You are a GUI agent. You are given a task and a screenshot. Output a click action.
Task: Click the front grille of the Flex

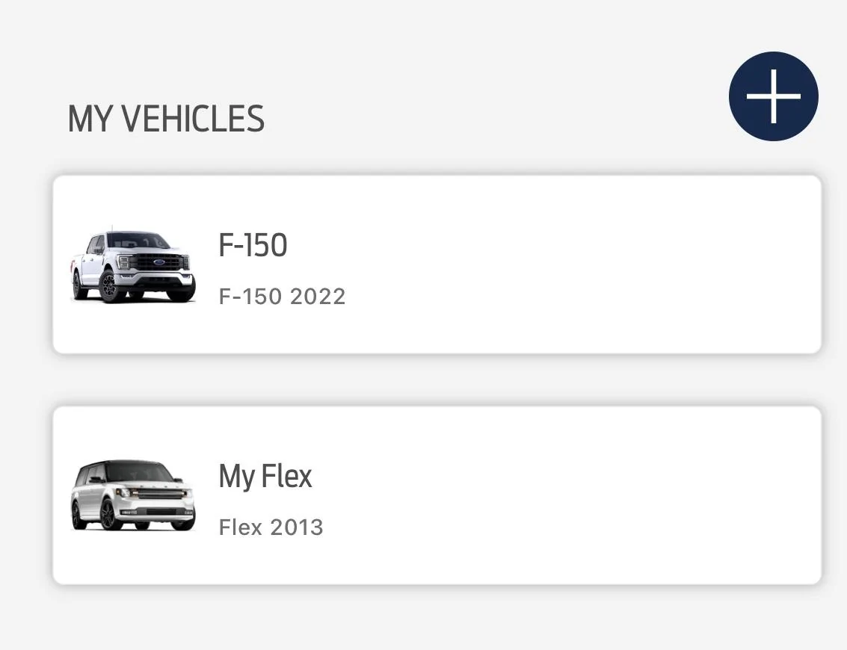pos(158,495)
